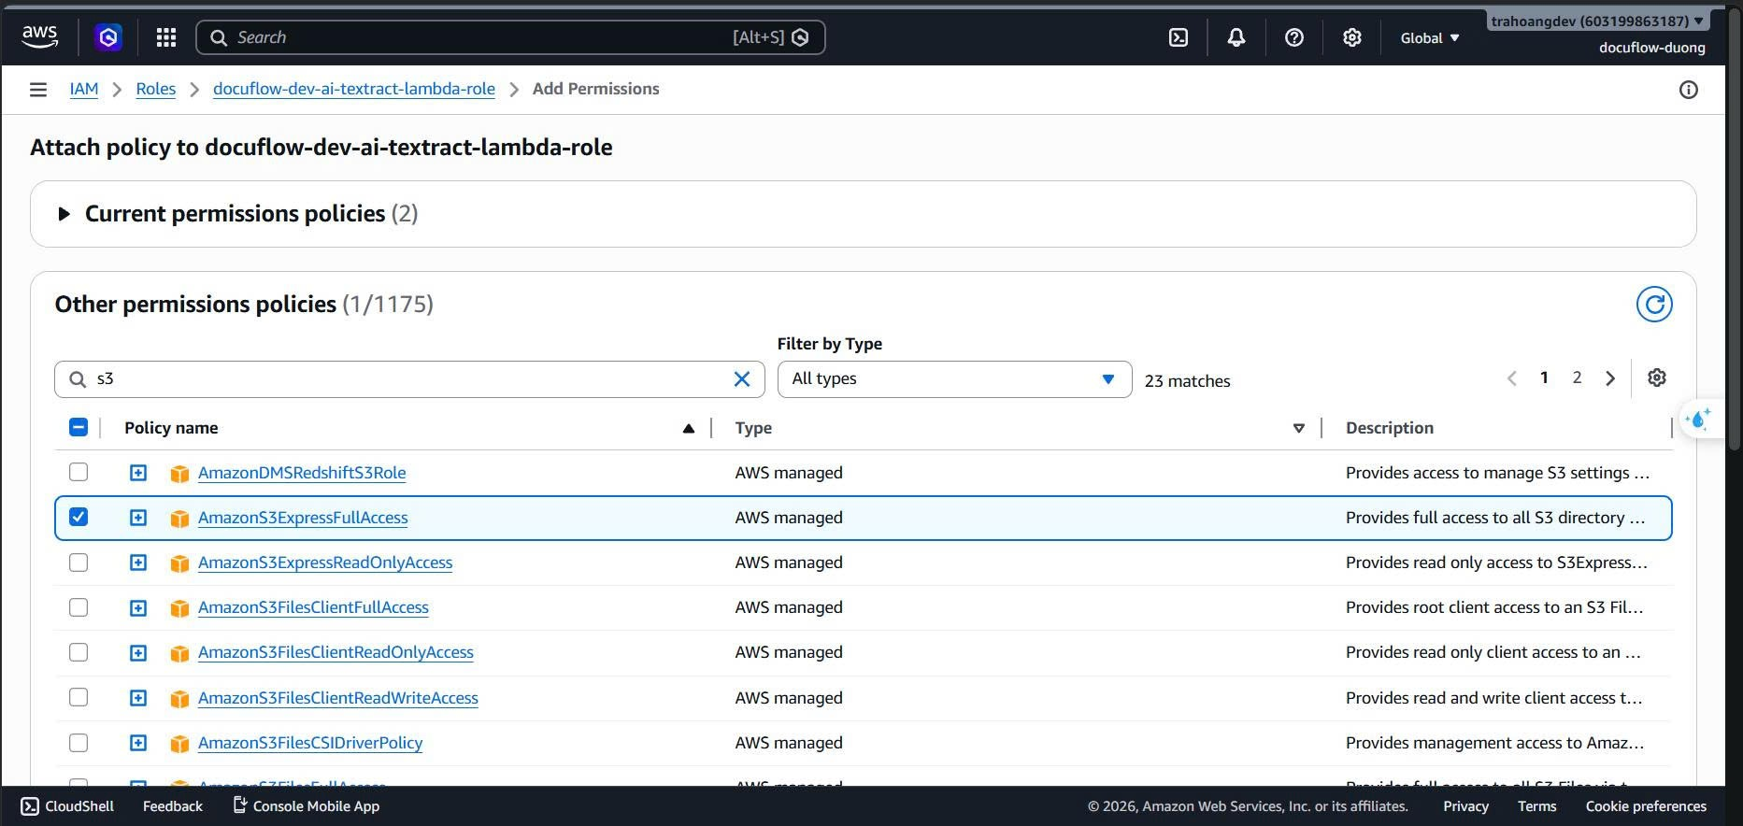Screen dimensions: 1743x826
Task: Click policy icon for AmazonS3FilesClientFullAccess
Action: tap(179, 608)
